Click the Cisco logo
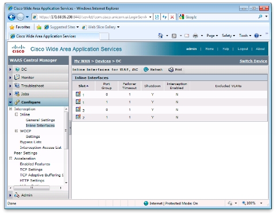The image size is (277, 216). [18, 49]
